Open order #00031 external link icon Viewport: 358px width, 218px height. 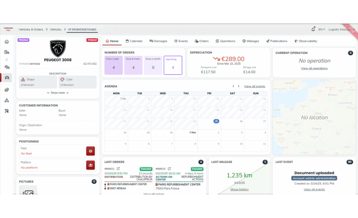(x=118, y=169)
